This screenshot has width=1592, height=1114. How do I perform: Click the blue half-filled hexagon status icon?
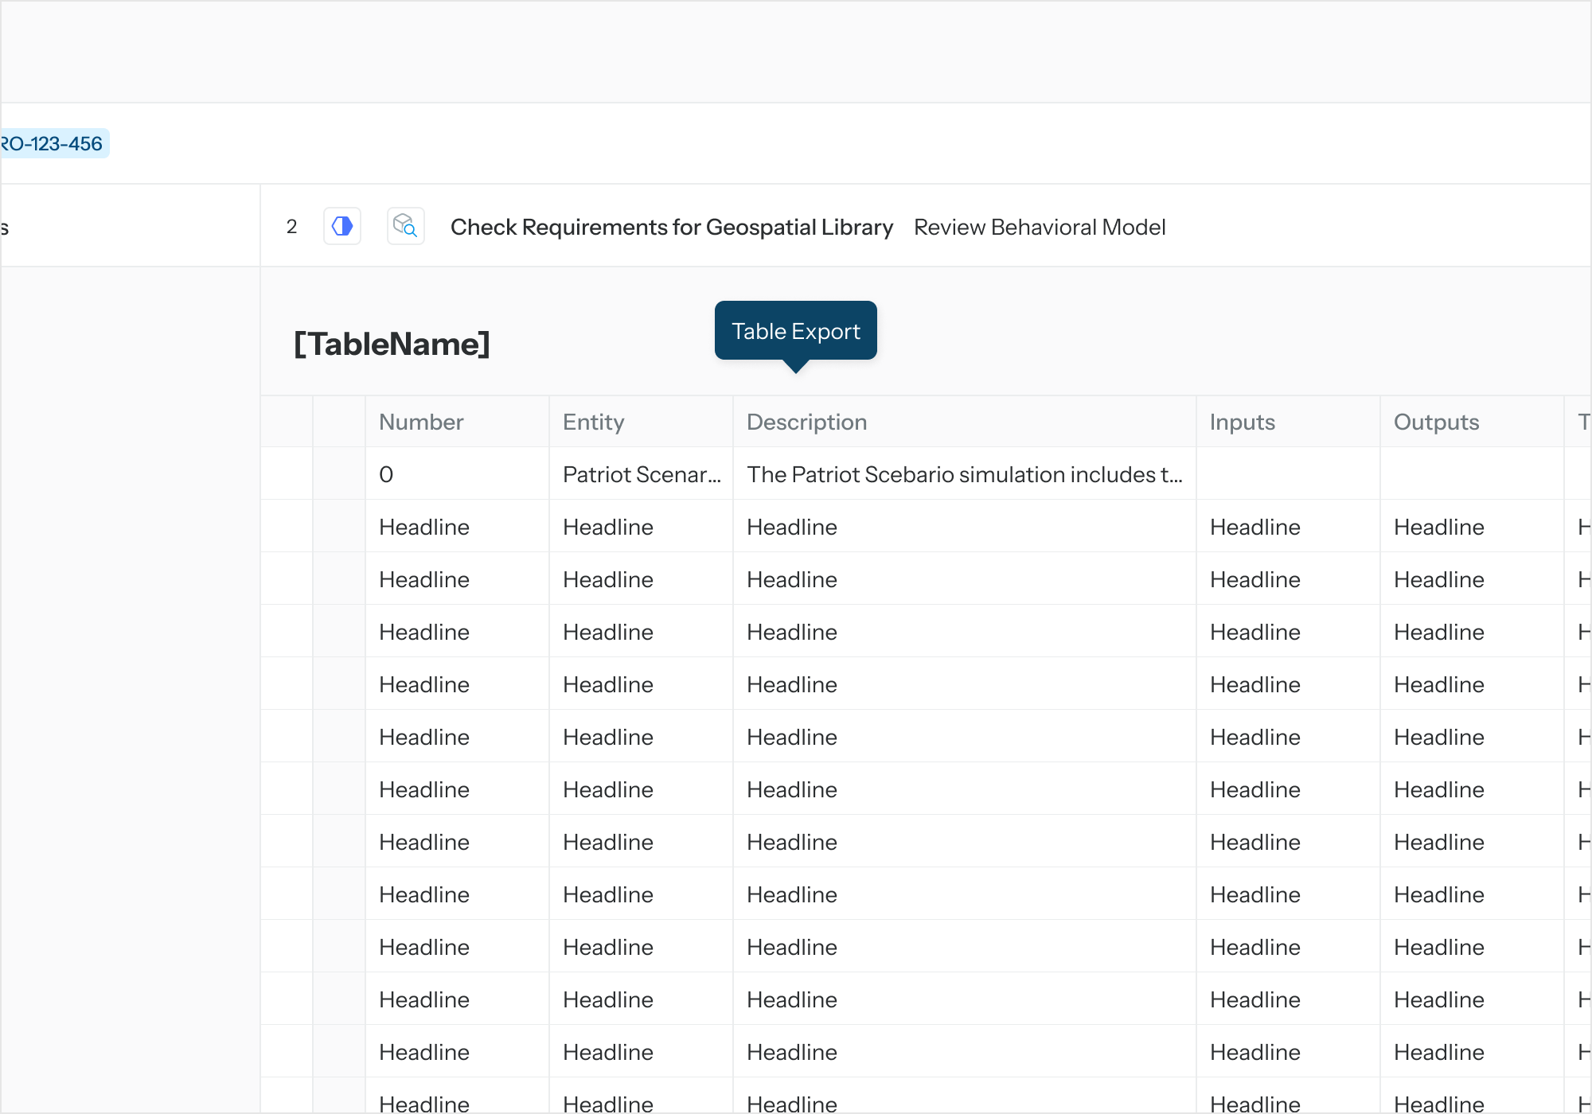click(x=342, y=227)
